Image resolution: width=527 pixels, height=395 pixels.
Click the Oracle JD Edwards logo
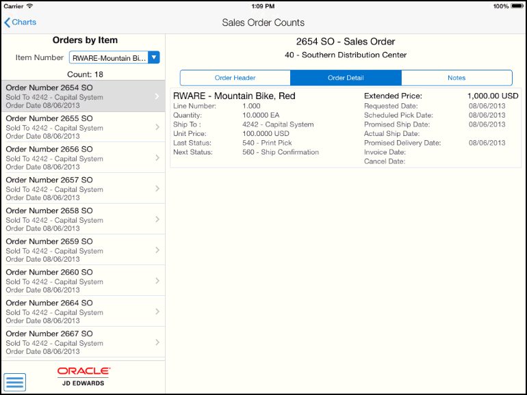point(83,377)
